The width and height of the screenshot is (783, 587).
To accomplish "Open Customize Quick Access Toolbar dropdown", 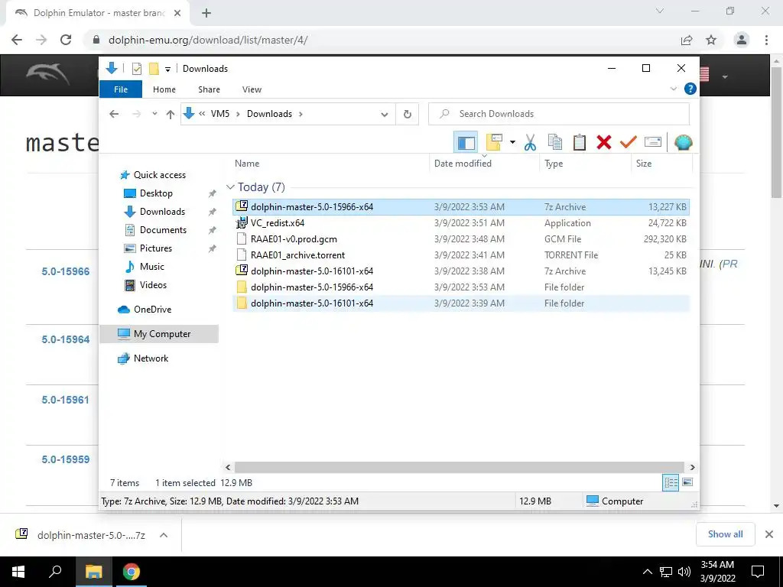I will (x=167, y=70).
